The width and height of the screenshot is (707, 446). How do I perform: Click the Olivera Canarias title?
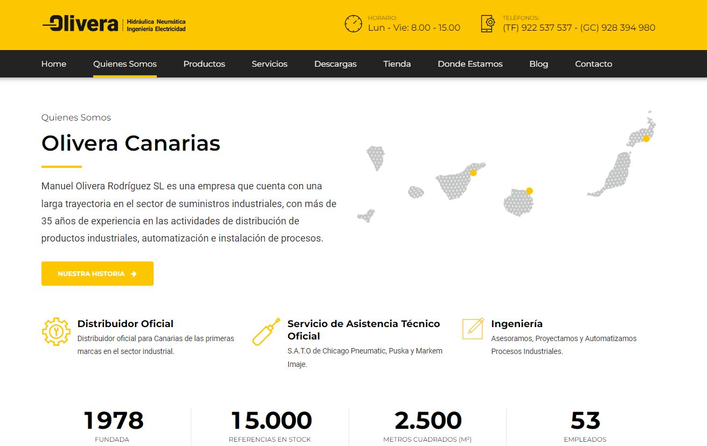(131, 144)
